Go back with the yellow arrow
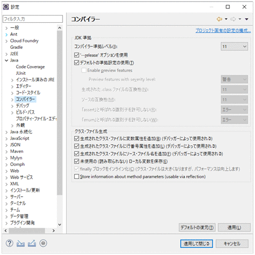 (x=220, y=19)
